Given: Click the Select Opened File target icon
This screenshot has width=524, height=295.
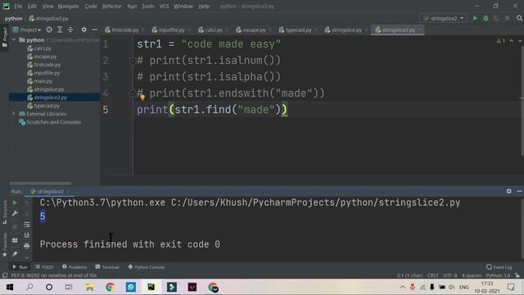Looking at the screenshot, I should (49, 29).
